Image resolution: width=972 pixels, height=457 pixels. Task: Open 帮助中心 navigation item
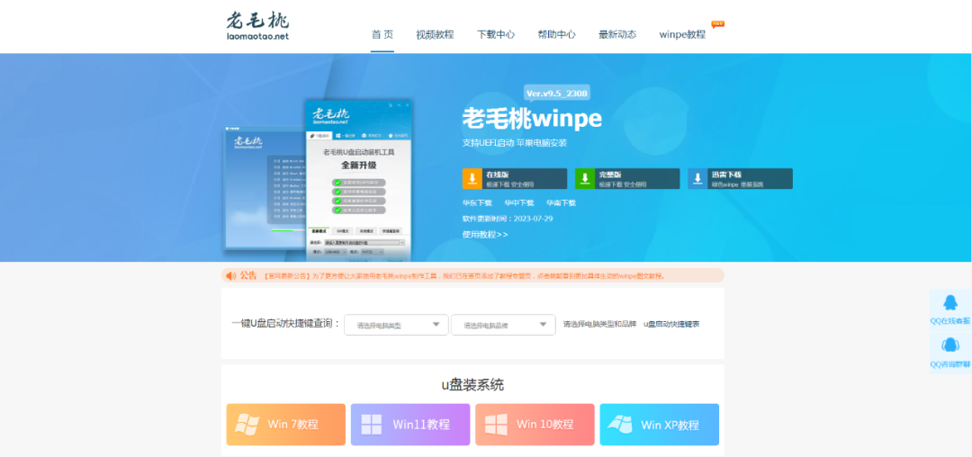pos(556,34)
